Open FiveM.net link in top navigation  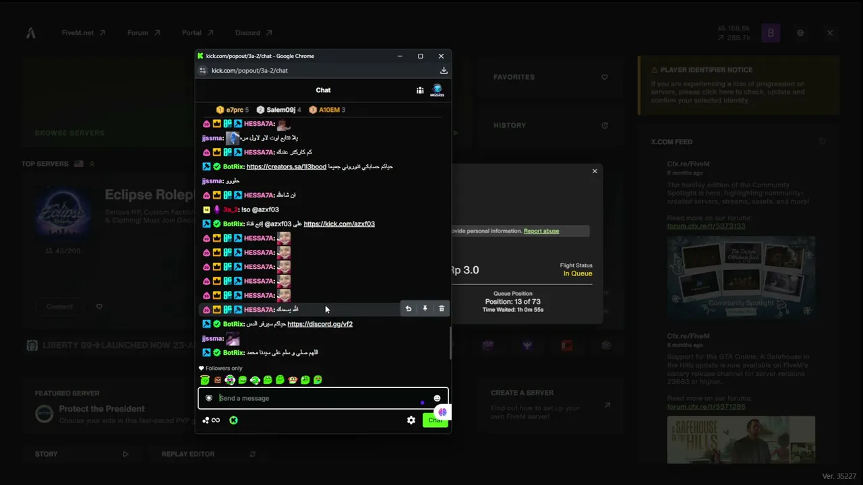pyautogui.click(x=84, y=33)
